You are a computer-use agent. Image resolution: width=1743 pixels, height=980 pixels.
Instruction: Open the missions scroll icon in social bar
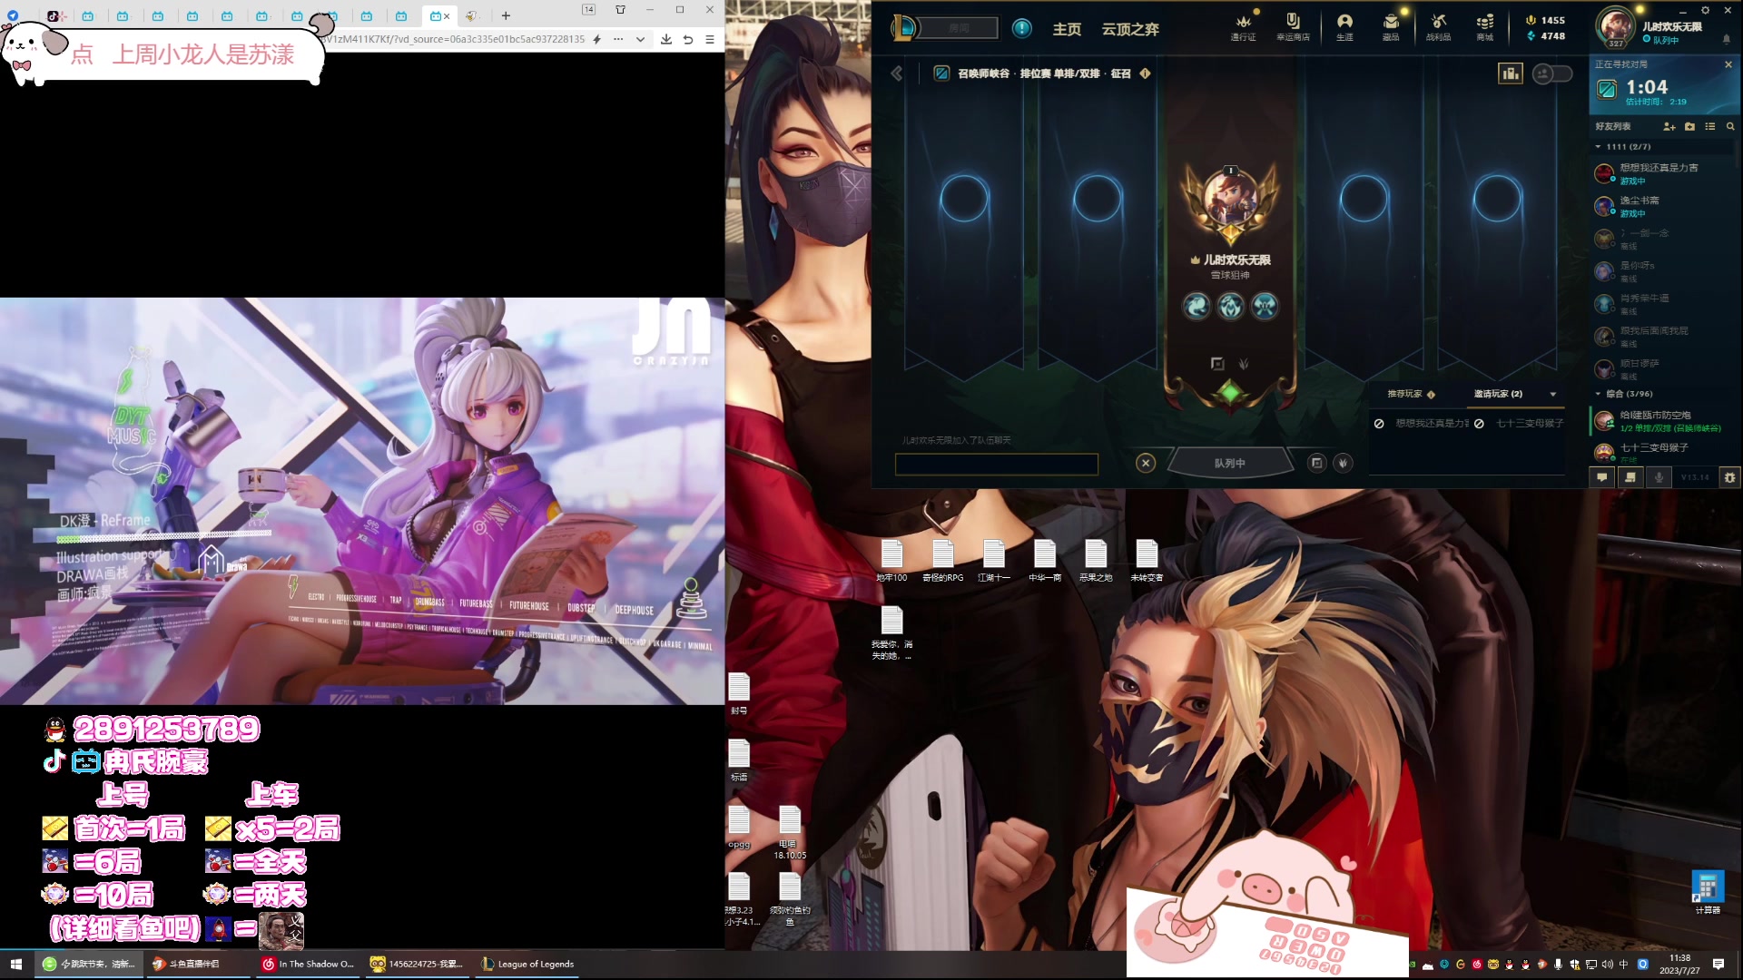(1630, 476)
